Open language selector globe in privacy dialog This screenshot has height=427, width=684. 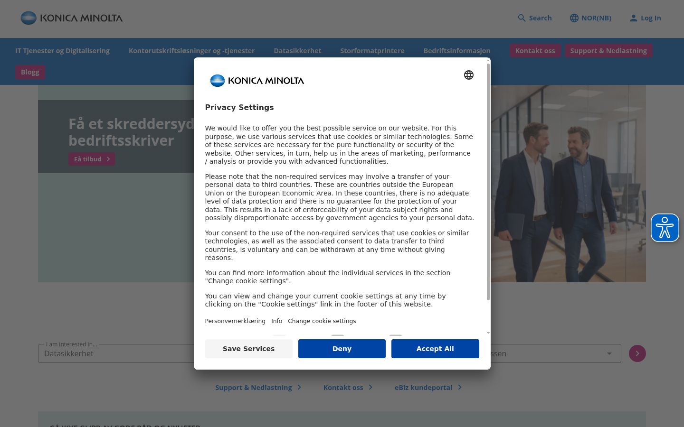tap(469, 75)
